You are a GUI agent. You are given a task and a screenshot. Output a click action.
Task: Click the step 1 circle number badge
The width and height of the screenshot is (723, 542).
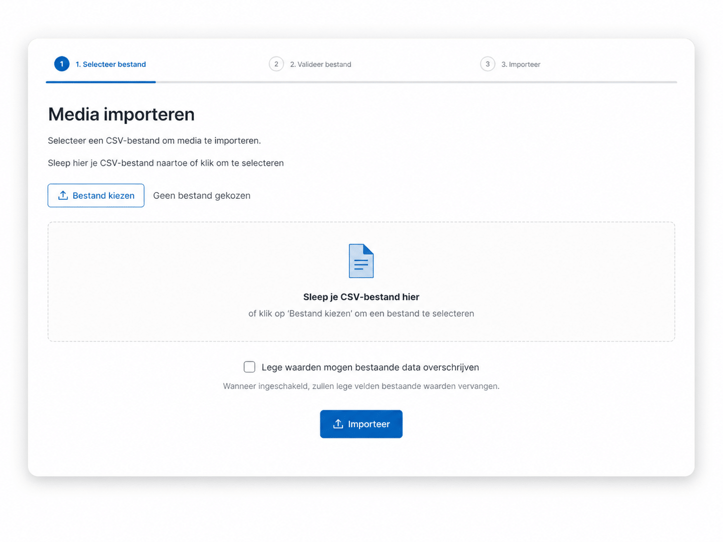pyautogui.click(x=62, y=64)
